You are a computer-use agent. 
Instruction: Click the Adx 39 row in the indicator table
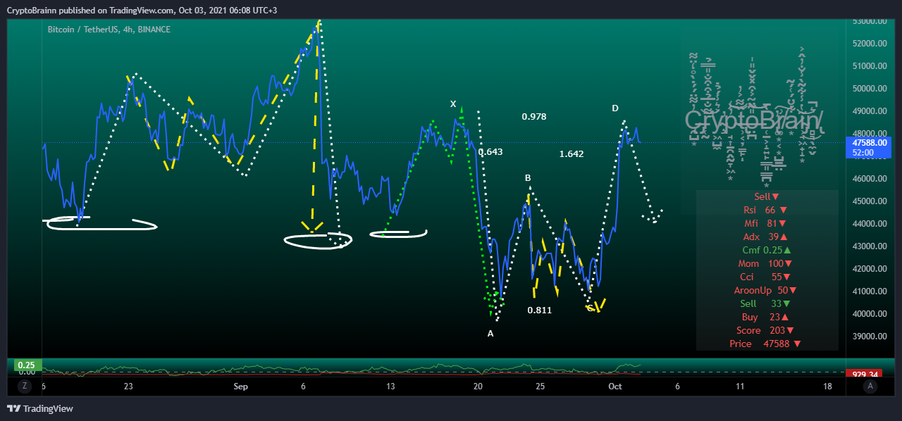click(x=765, y=237)
